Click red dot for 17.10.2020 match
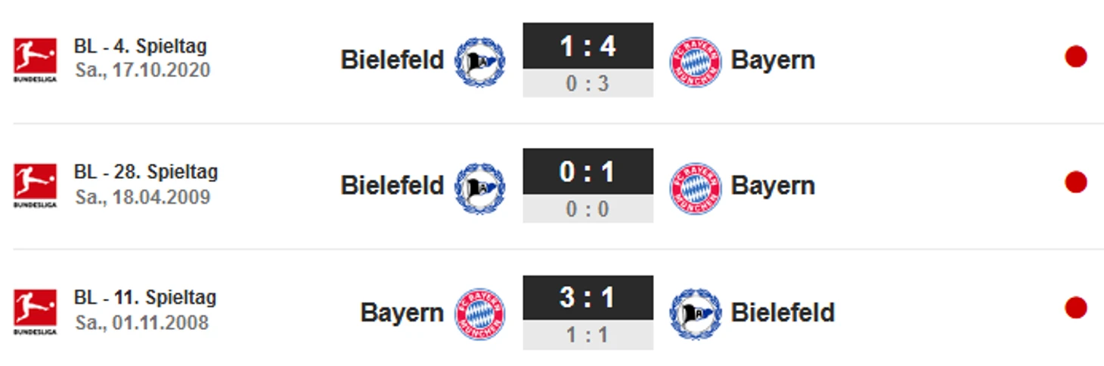Image resolution: width=1104 pixels, height=366 pixels. (1075, 57)
